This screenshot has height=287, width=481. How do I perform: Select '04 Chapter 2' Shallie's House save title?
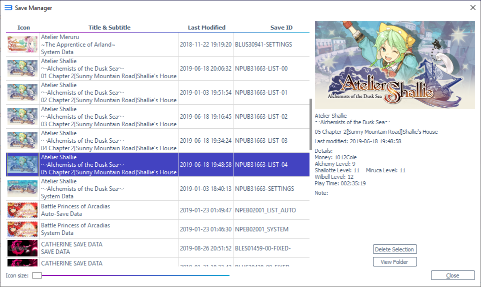(x=109, y=140)
